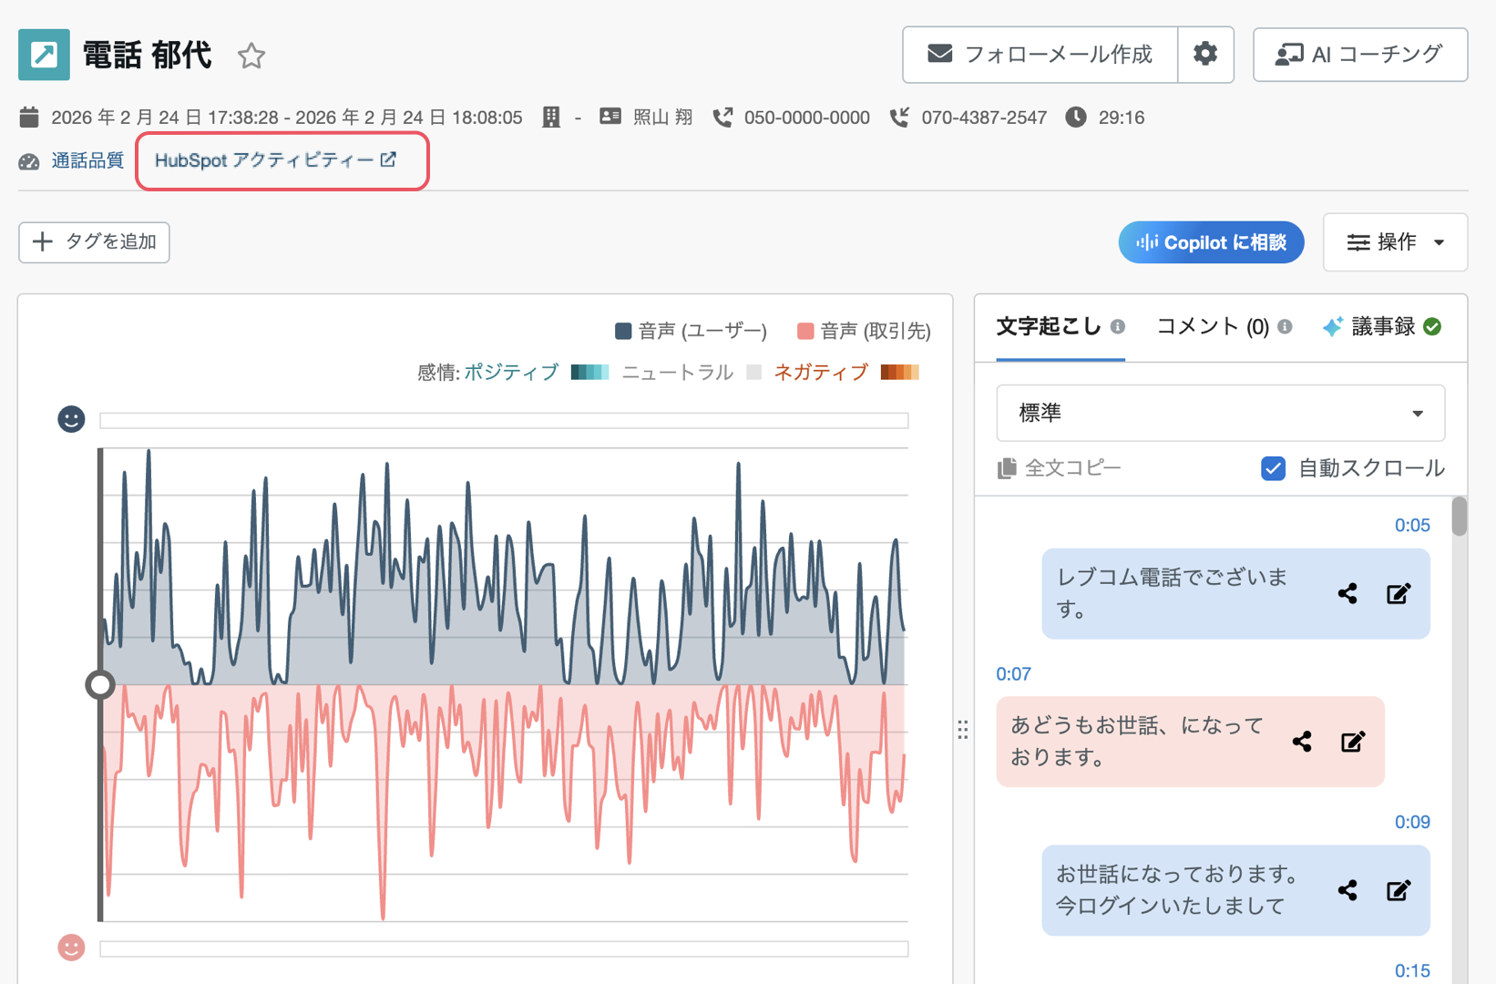This screenshot has width=1496, height=984.
Task: Open the 標準 display mode dropdown
Action: (x=1220, y=413)
